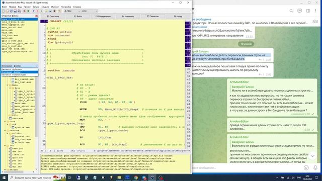This screenshot has width=322, height=181.
Task: Open the EQU combo box in toolbar
Action: (90, 11)
